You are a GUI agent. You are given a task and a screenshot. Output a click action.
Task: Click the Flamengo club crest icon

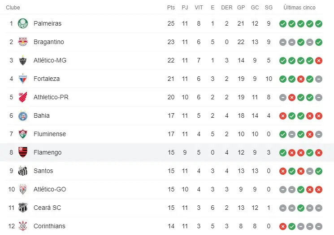click(x=22, y=152)
